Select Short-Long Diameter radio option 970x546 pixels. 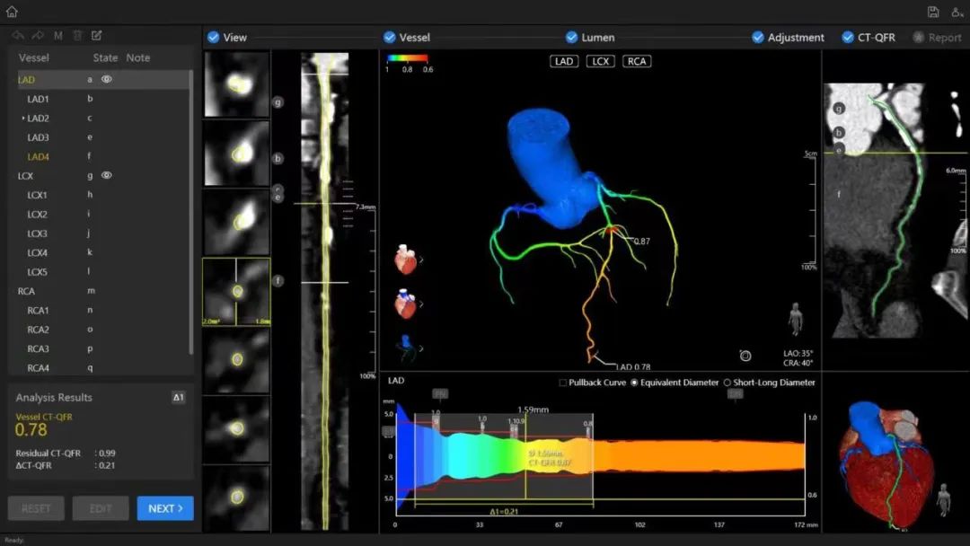(x=727, y=383)
